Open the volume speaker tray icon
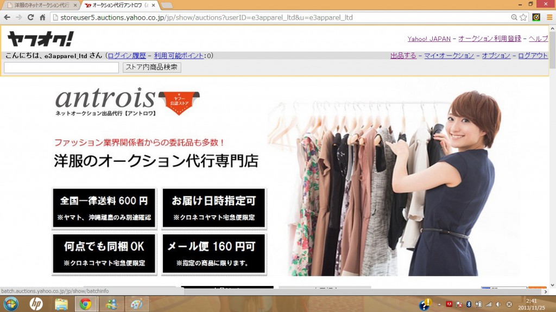The image size is (556, 312). point(498,304)
